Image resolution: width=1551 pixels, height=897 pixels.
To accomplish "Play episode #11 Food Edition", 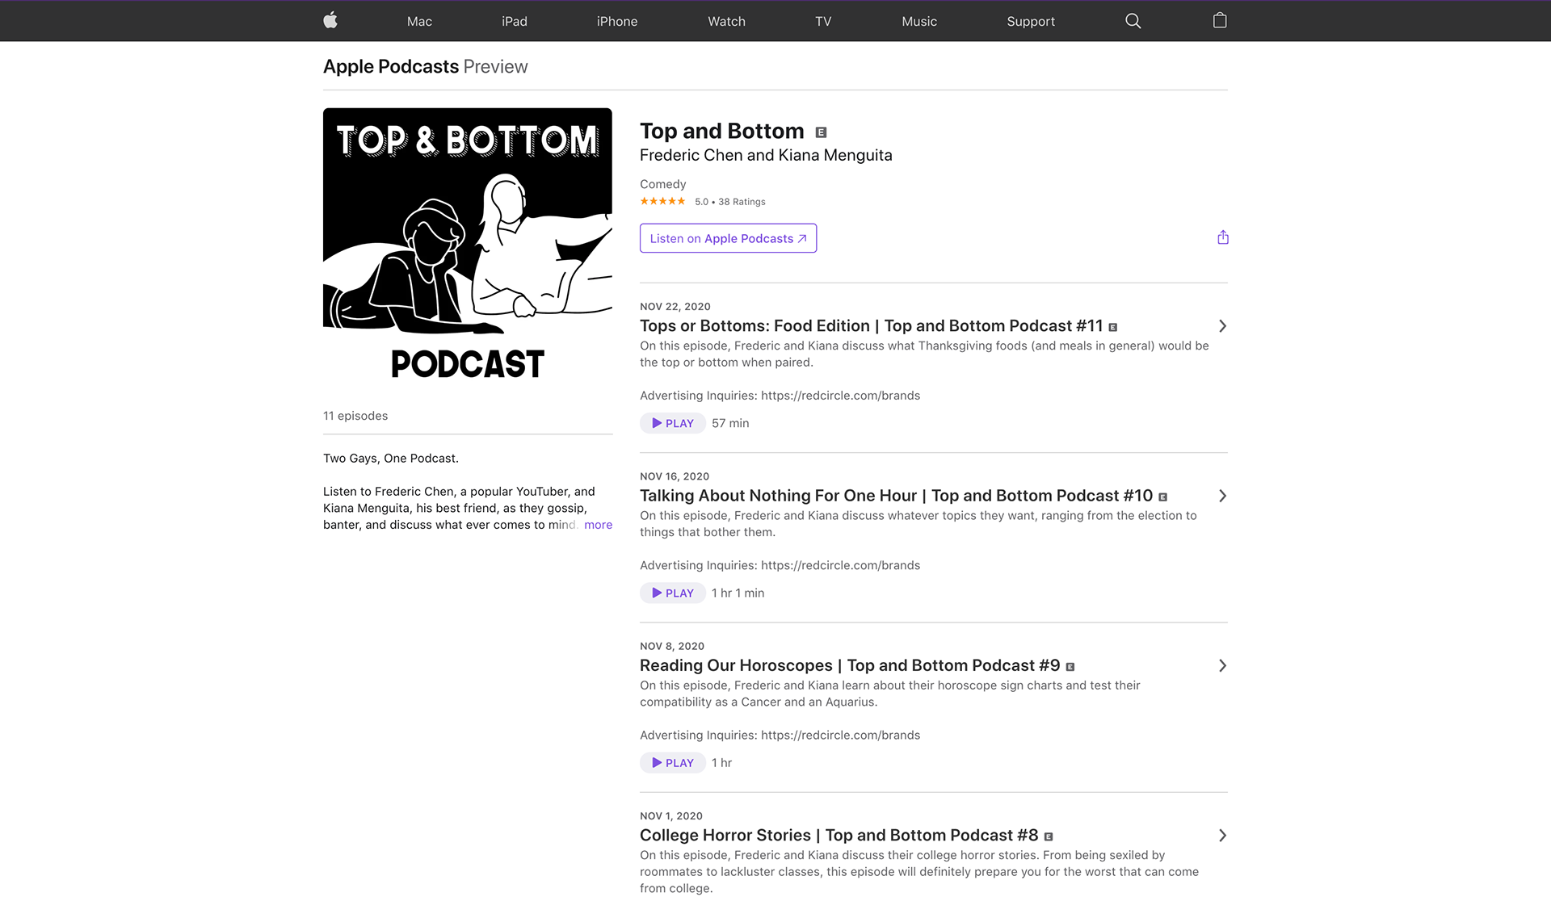I will 673,423.
